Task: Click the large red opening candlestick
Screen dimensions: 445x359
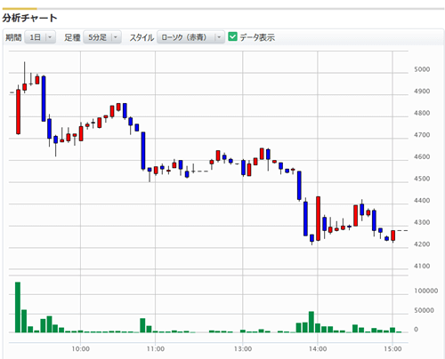Action: click(x=18, y=112)
